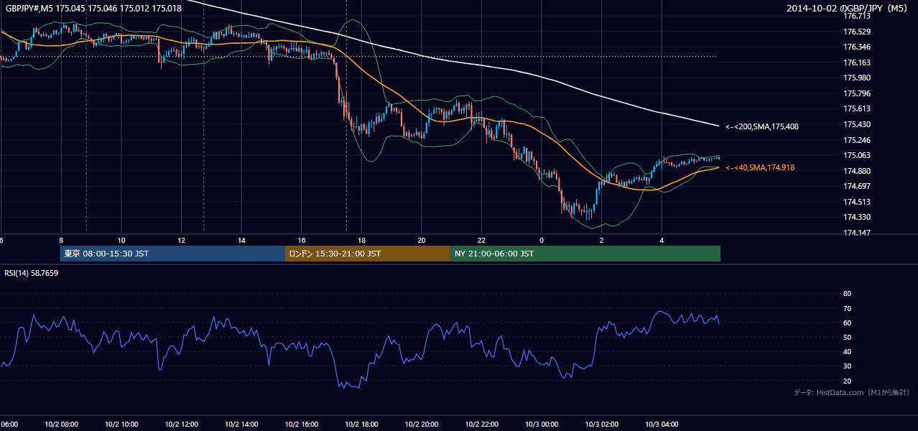Click RSI scale value 20

click(847, 381)
